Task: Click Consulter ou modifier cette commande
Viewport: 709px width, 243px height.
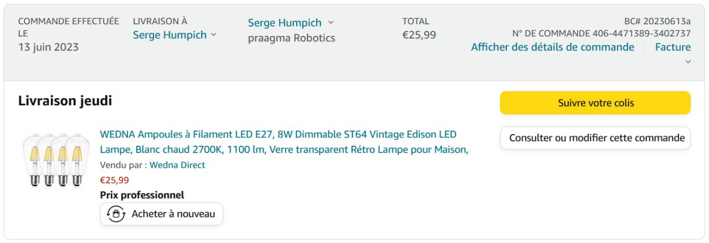Action: (595, 138)
